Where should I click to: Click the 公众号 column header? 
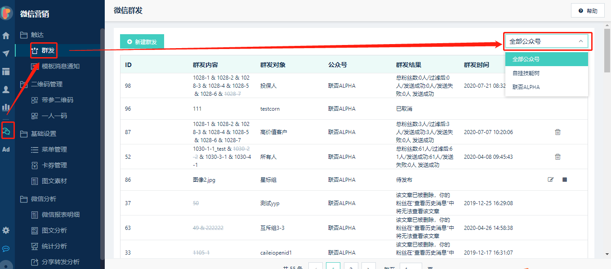click(338, 65)
